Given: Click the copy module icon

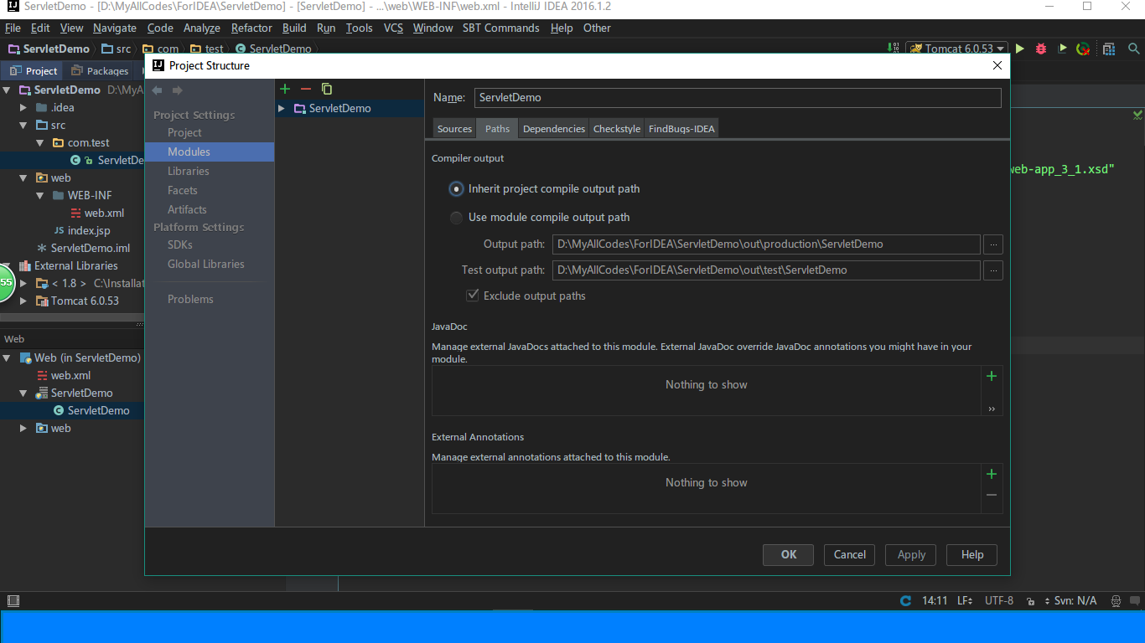Looking at the screenshot, I should coord(327,89).
